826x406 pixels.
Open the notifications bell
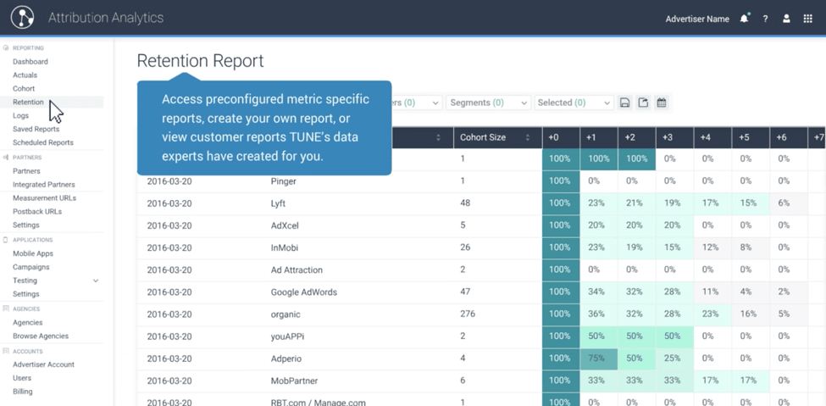[x=744, y=19]
